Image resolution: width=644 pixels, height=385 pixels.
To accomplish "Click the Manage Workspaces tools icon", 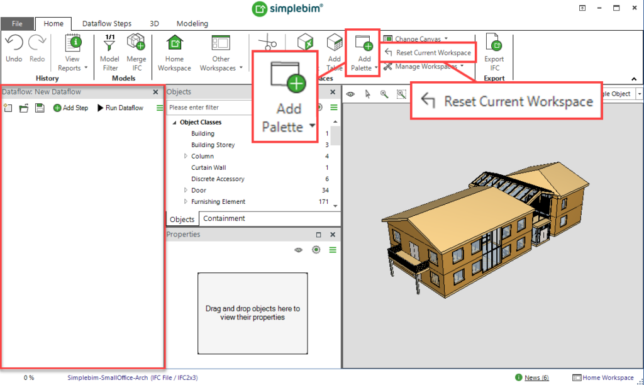I will pyautogui.click(x=387, y=66).
